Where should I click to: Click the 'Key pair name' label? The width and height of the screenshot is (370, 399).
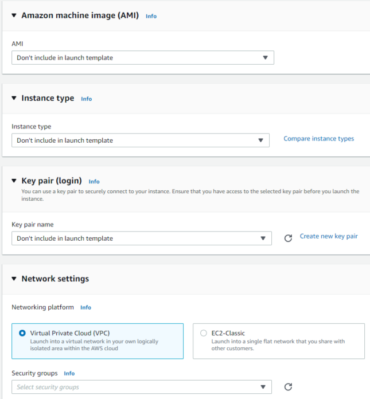[33, 225]
